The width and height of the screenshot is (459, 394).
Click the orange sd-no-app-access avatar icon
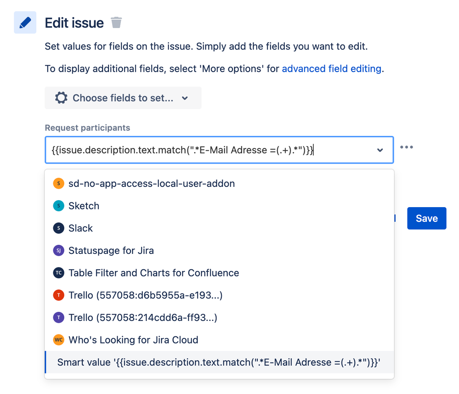pyautogui.click(x=58, y=183)
